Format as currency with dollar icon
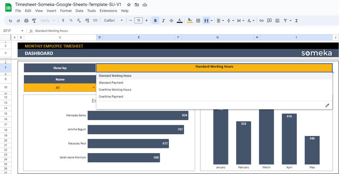The height and width of the screenshot is (174, 339). (63, 21)
